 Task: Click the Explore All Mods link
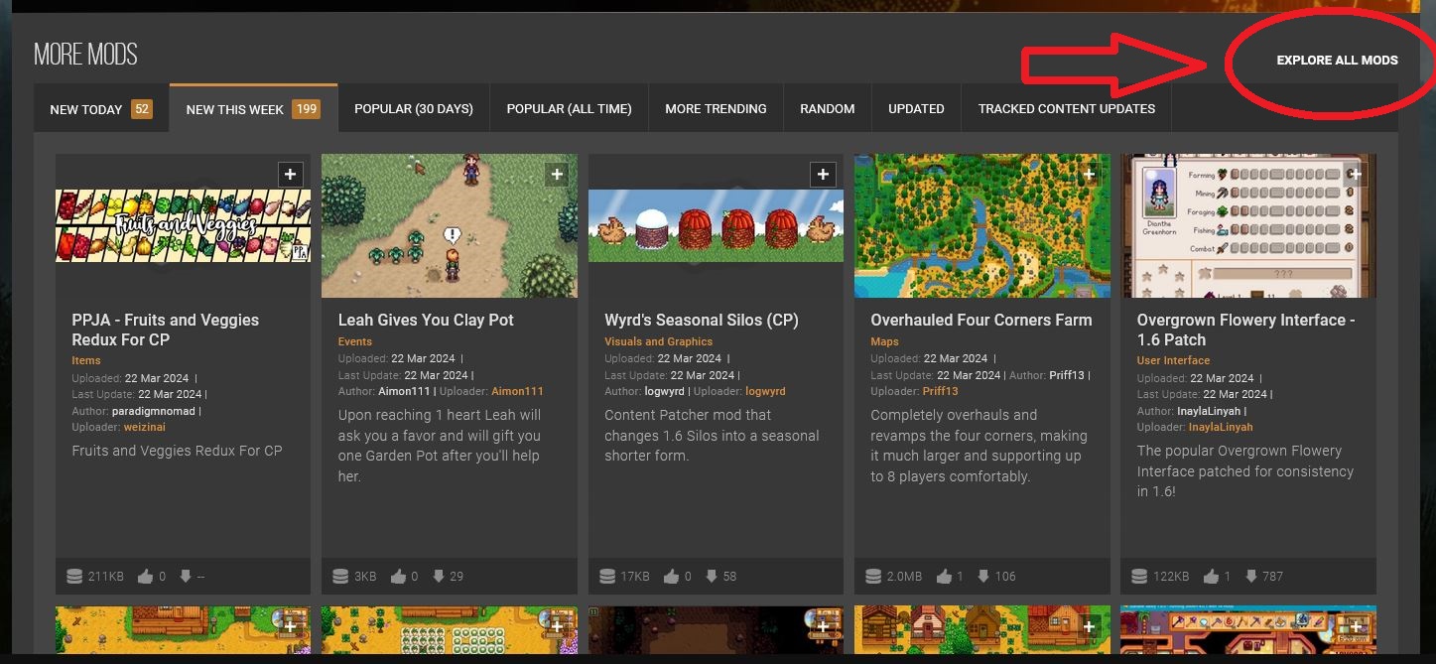(1337, 61)
